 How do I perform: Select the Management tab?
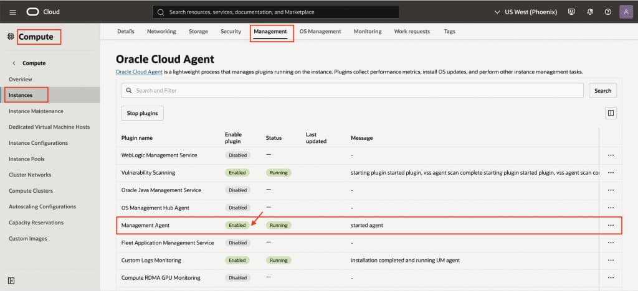pos(270,31)
